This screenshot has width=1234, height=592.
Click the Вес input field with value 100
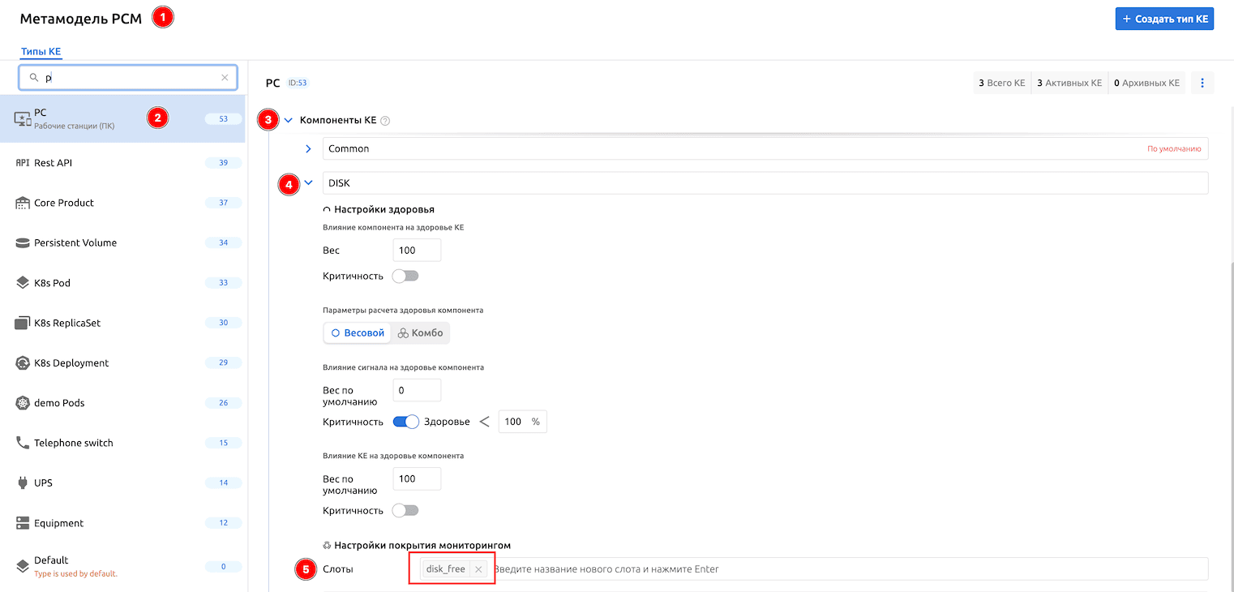(417, 251)
